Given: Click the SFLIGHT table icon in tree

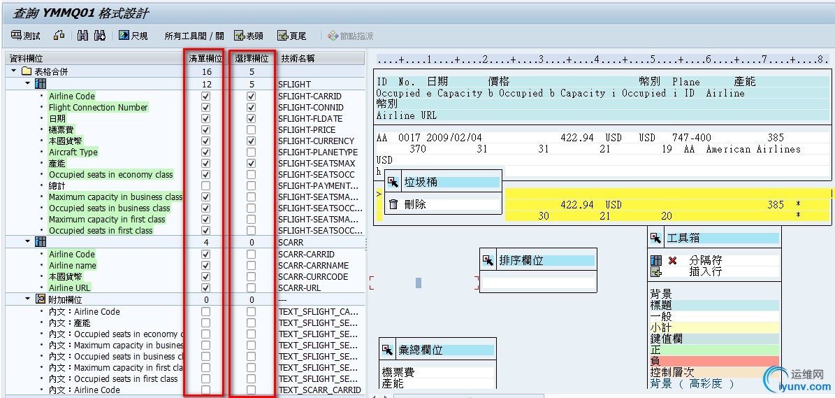Looking at the screenshot, I should 41,84.
